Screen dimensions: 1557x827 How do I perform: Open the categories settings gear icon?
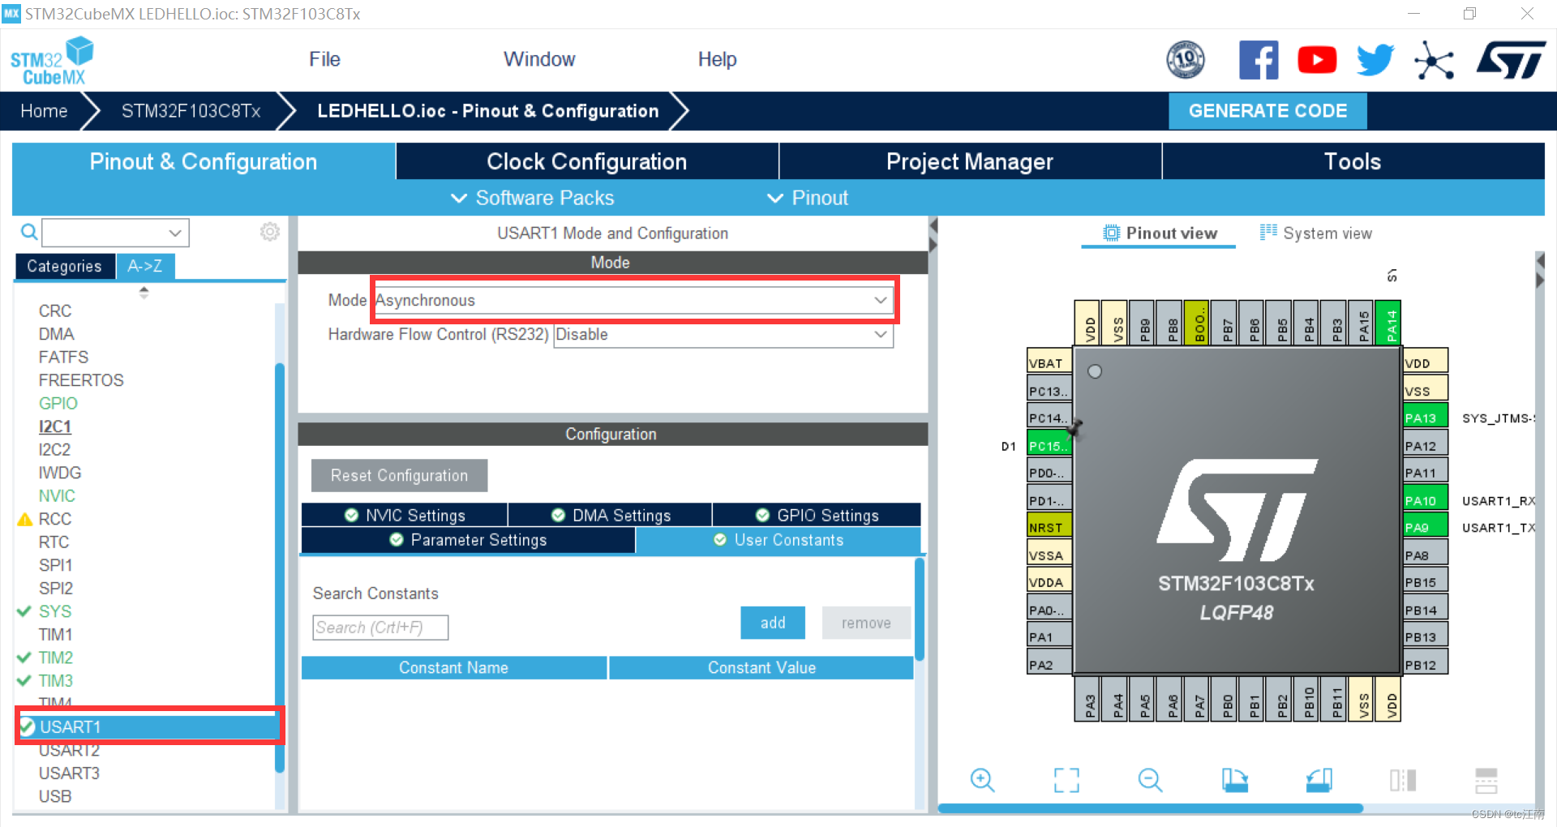point(270,232)
